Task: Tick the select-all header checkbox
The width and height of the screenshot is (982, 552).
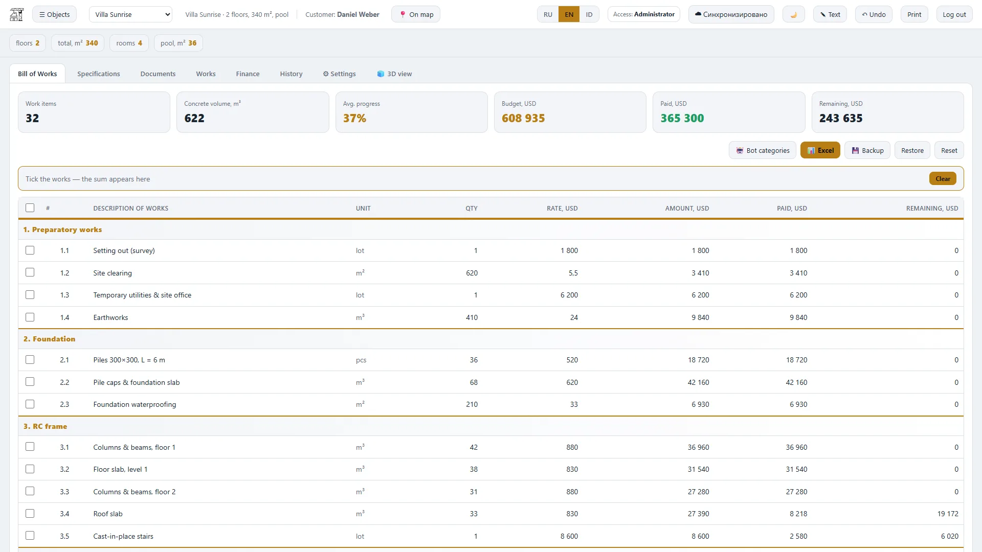Action: (30, 208)
